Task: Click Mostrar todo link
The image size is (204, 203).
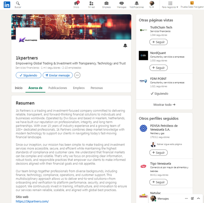Action: [164, 105]
